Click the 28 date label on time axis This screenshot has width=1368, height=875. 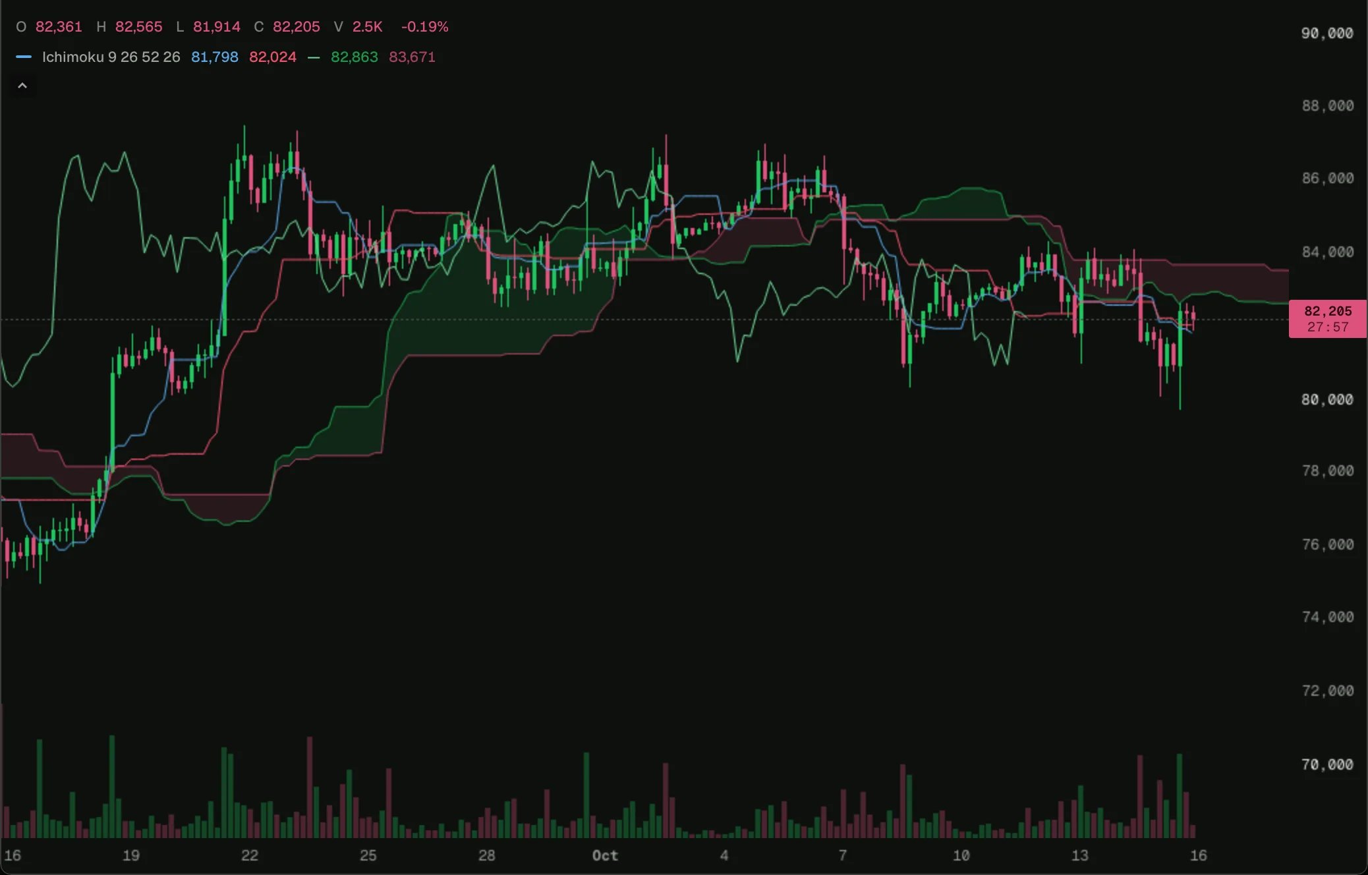coord(487,855)
